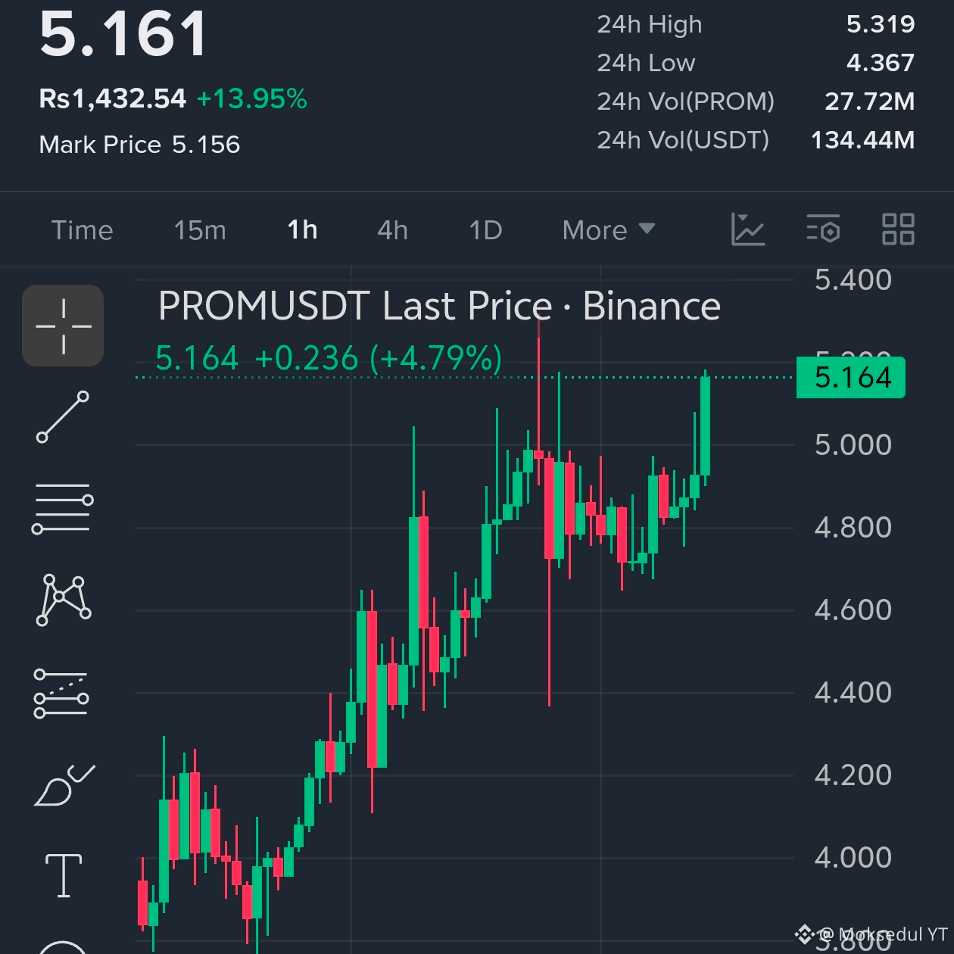Viewport: 954px width, 954px height.
Task: Expand the More intervals dropdown
Action: click(x=608, y=230)
